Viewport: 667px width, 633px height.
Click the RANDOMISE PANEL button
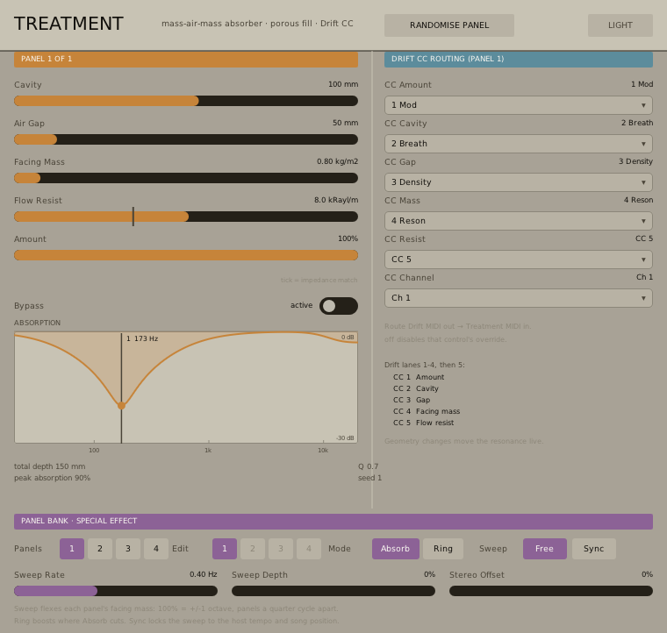pos(449,25)
